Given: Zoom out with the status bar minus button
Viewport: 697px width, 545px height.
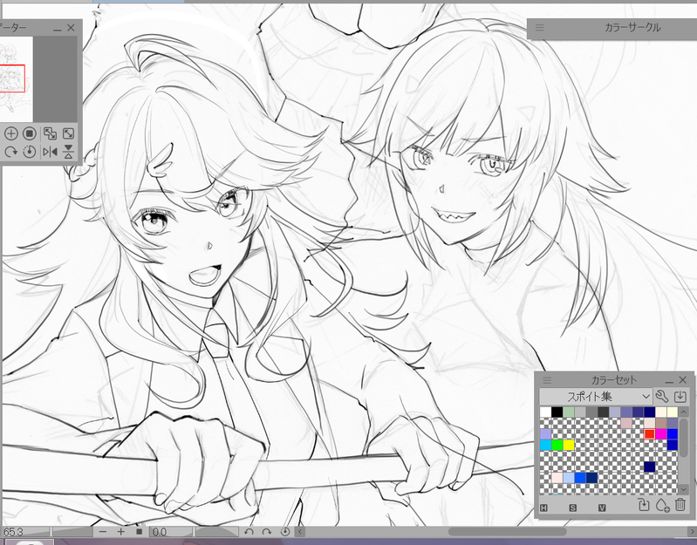Looking at the screenshot, I should [x=103, y=532].
